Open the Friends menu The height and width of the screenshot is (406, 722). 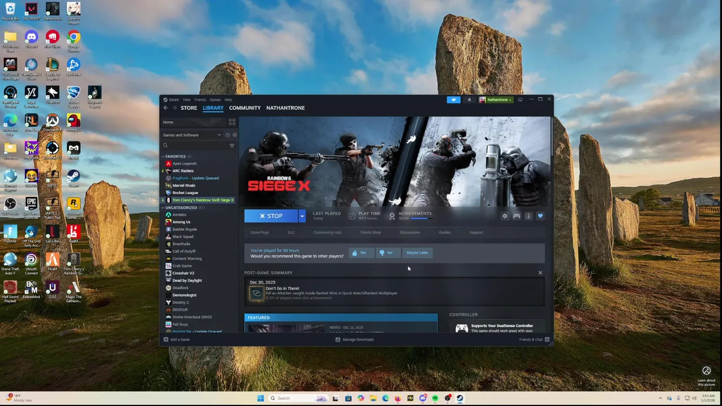200,100
